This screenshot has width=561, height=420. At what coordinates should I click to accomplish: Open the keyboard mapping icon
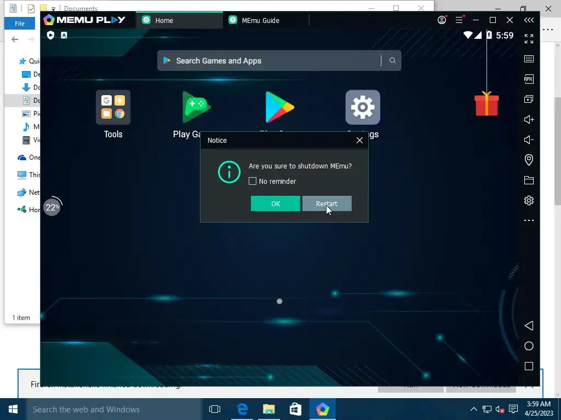click(x=529, y=59)
